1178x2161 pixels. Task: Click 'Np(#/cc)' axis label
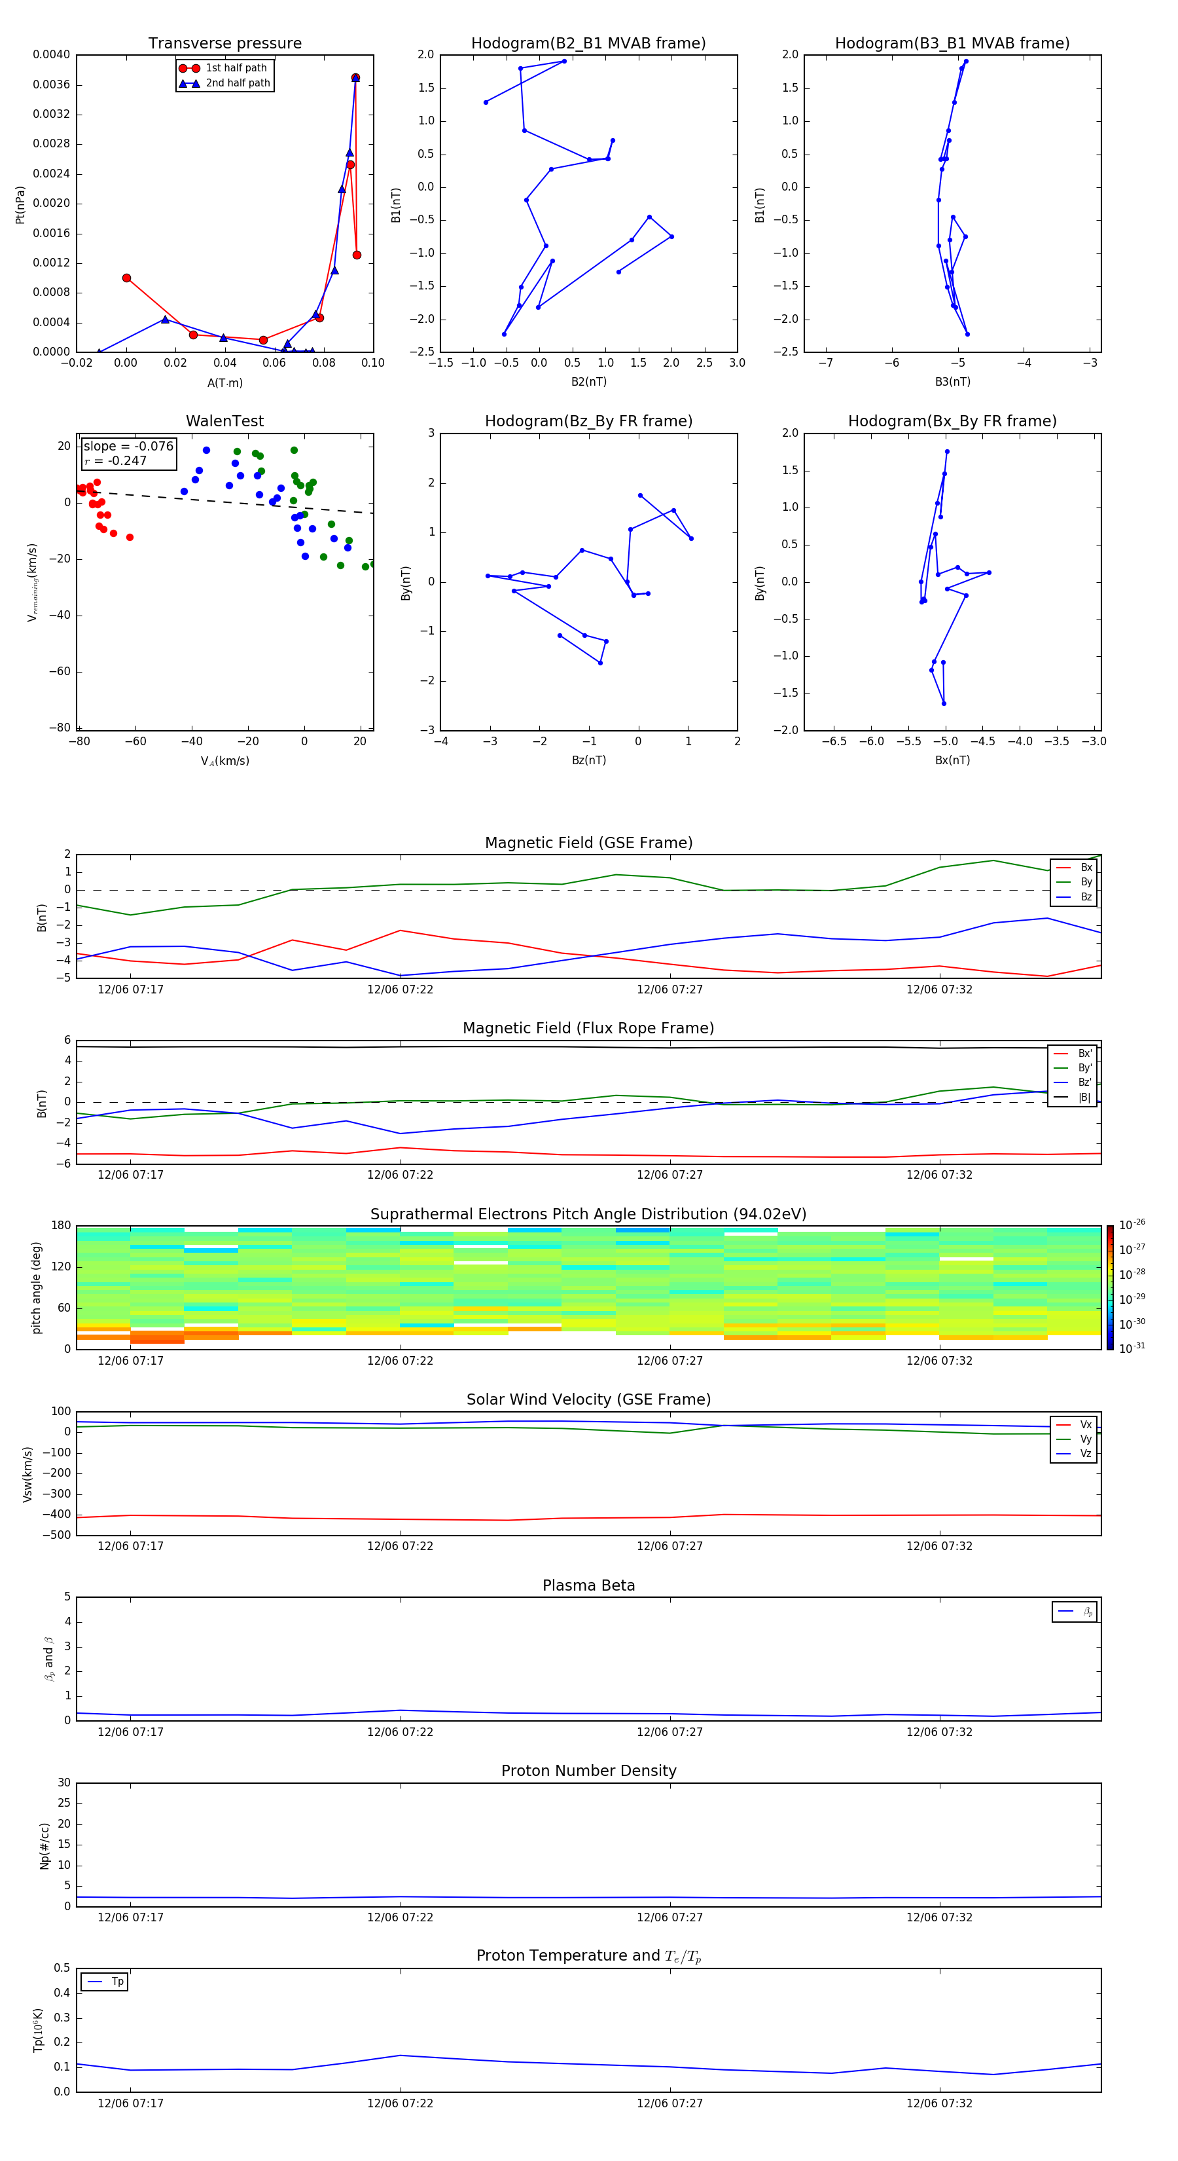pos(45,1845)
